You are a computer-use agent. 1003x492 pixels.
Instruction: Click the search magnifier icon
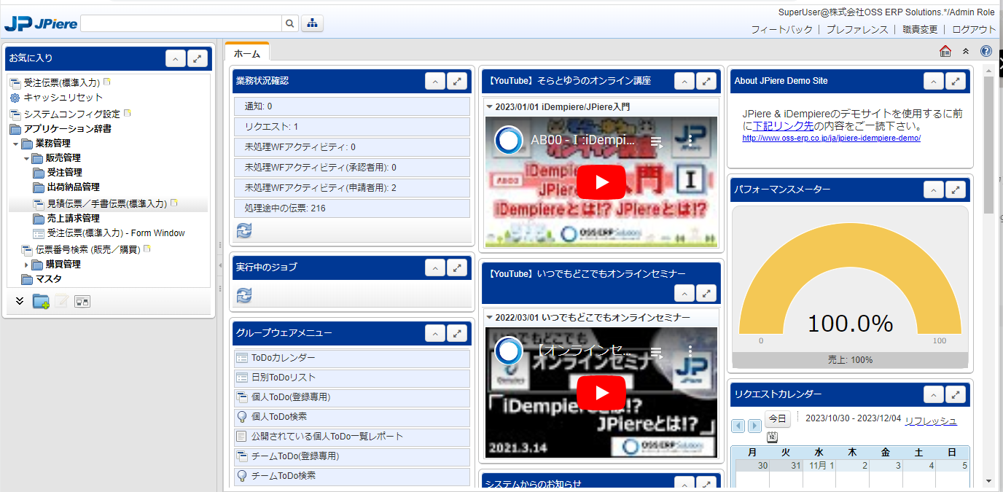[290, 23]
